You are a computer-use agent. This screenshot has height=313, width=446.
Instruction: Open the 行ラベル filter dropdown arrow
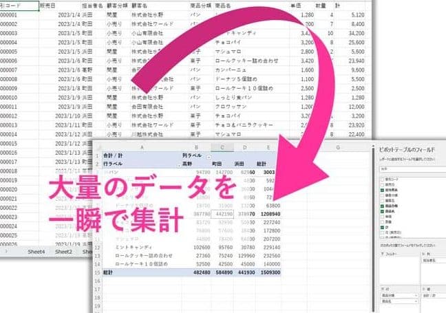[x=180, y=164]
